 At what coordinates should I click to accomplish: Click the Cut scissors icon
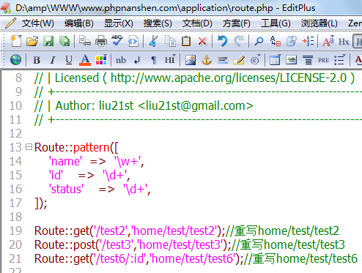coord(153,41)
